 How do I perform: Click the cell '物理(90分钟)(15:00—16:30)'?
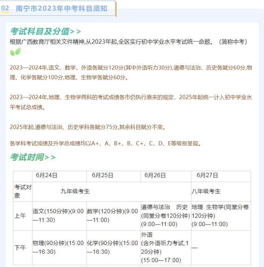59,248
